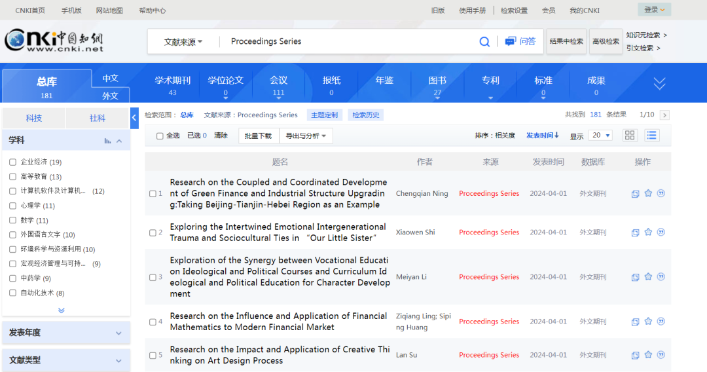This screenshot has width=707, height=372.
Task: Change 显示 20 per-page dropdown
Action: coord(600,136)
